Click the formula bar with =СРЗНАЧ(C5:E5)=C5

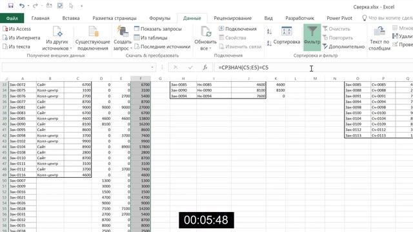[314, 68]
